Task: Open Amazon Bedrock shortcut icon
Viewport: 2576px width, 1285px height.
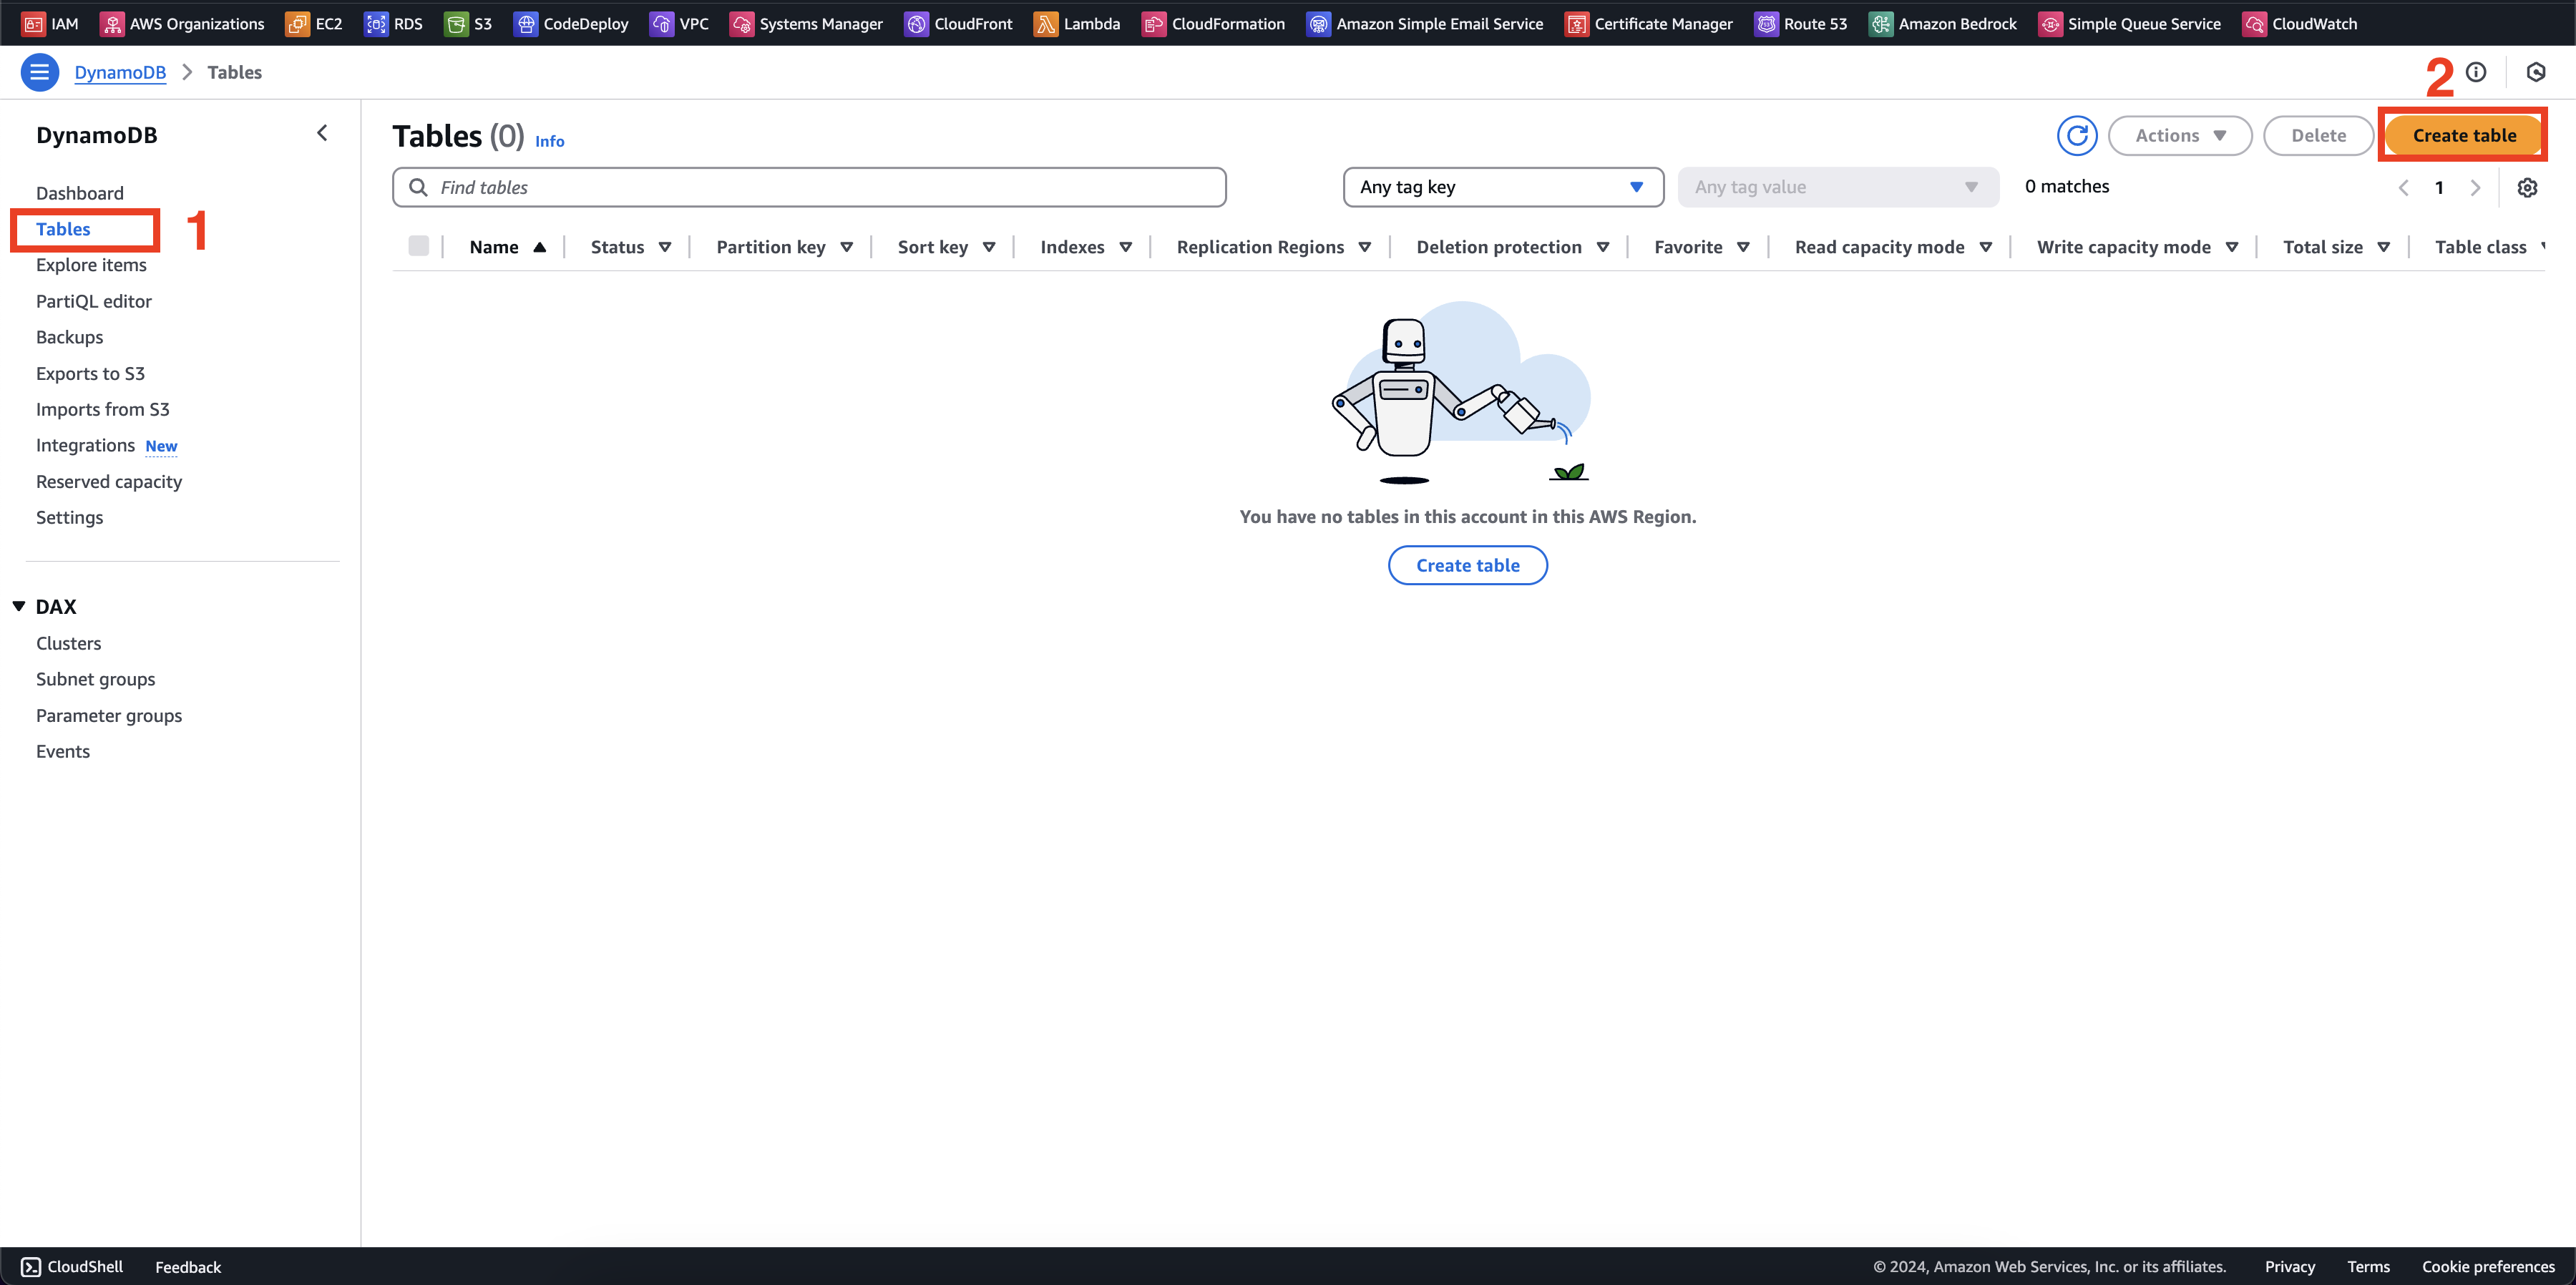Action: coord(1880,23)
